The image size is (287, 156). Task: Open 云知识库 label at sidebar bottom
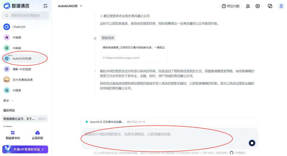37,138
